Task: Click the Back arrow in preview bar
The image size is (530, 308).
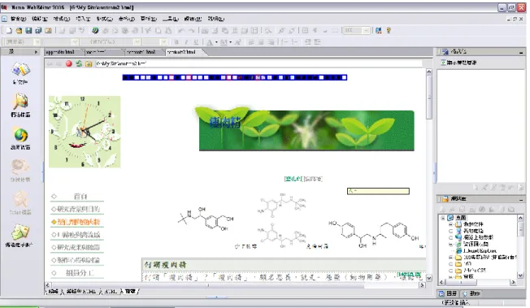Action: [x=50, y=63]
